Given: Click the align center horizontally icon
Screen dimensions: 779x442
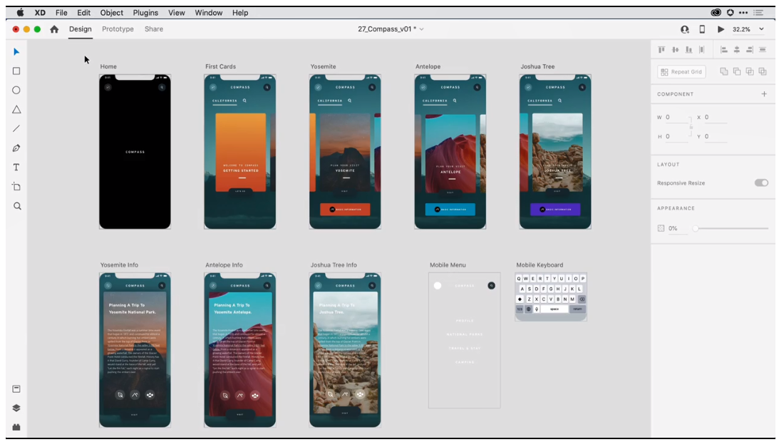Looking at the screenshot, I should [x=737, y=50].
